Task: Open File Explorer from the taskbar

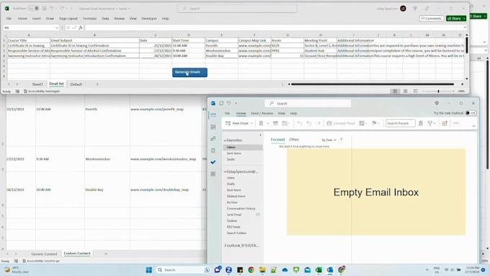Action: click(x=262, y=270)
